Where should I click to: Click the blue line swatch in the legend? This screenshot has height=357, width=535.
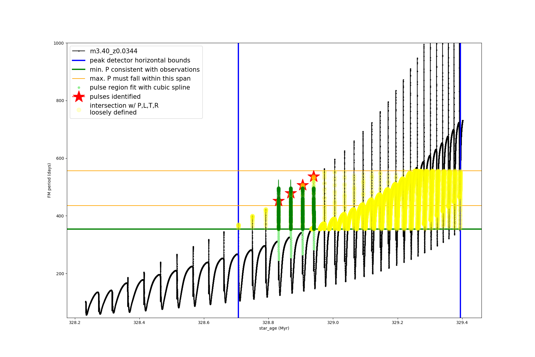click(x=79, y=60)
